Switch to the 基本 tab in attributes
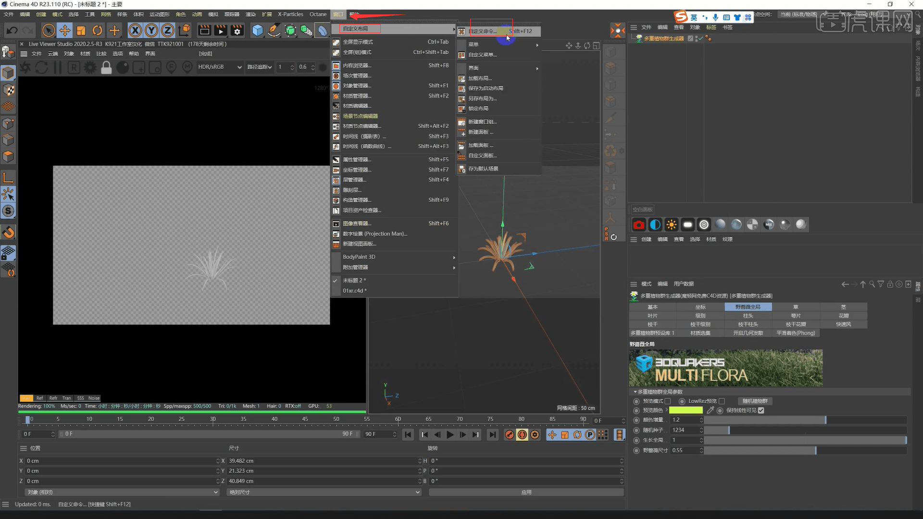This screenshot has height=519, width=923. 652,307
